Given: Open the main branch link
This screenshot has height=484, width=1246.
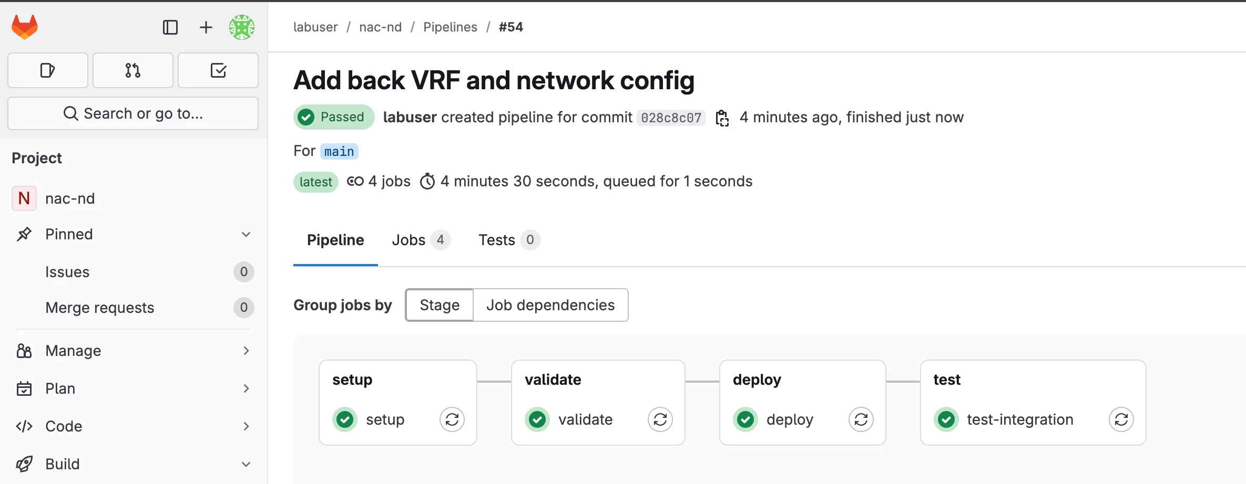Looking at the screenshot, I should 339,151.
